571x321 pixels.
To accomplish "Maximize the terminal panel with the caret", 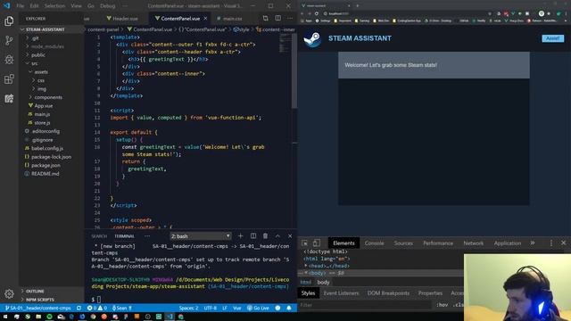I will pos(277,235).
